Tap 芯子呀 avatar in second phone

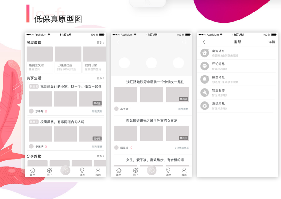point(116,109)
